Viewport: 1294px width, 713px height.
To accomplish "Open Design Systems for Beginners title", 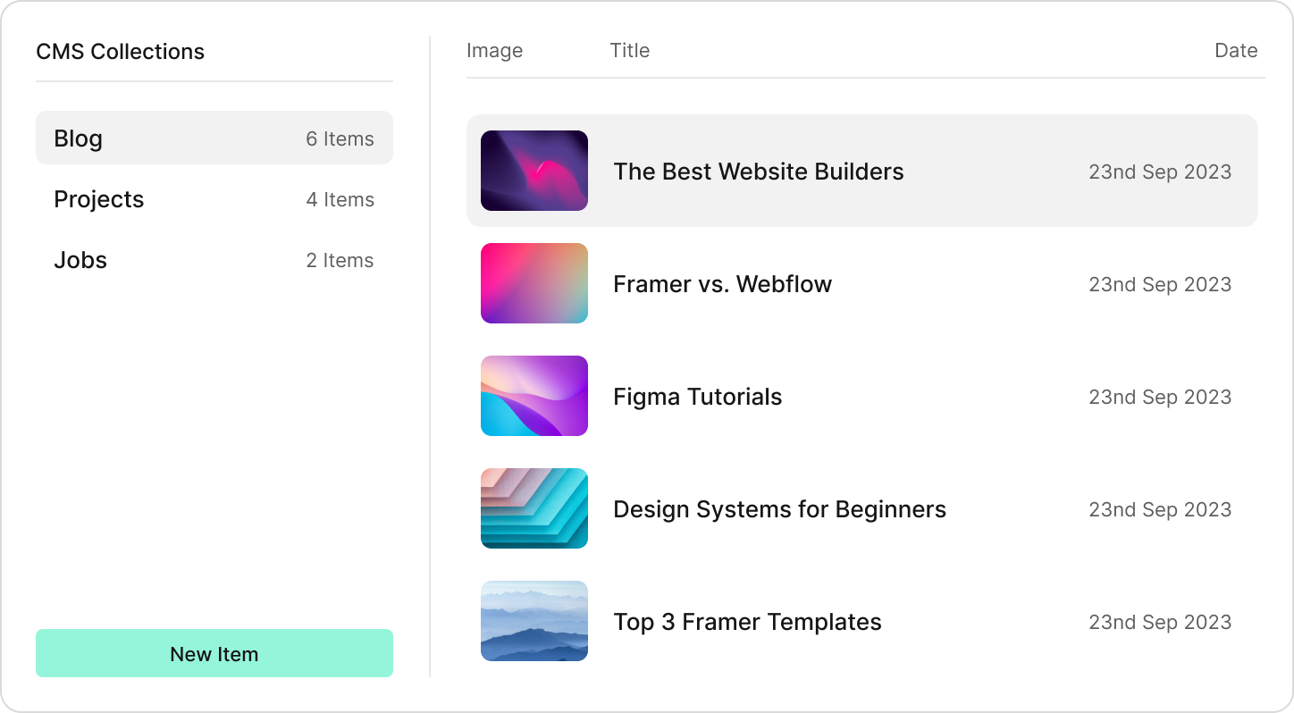I will 779,509.
